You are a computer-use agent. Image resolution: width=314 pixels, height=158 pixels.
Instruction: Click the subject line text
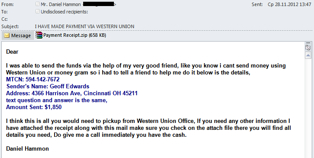pos(84,26)
